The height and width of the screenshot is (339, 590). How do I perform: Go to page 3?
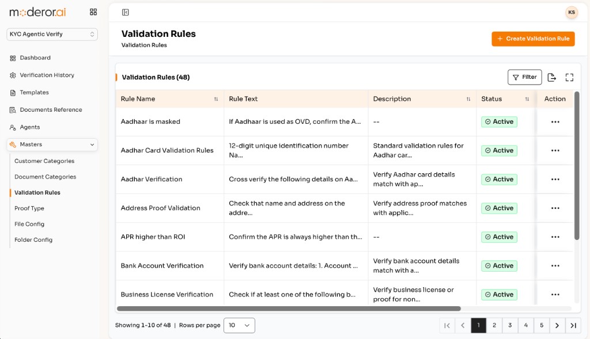point(510,325)
